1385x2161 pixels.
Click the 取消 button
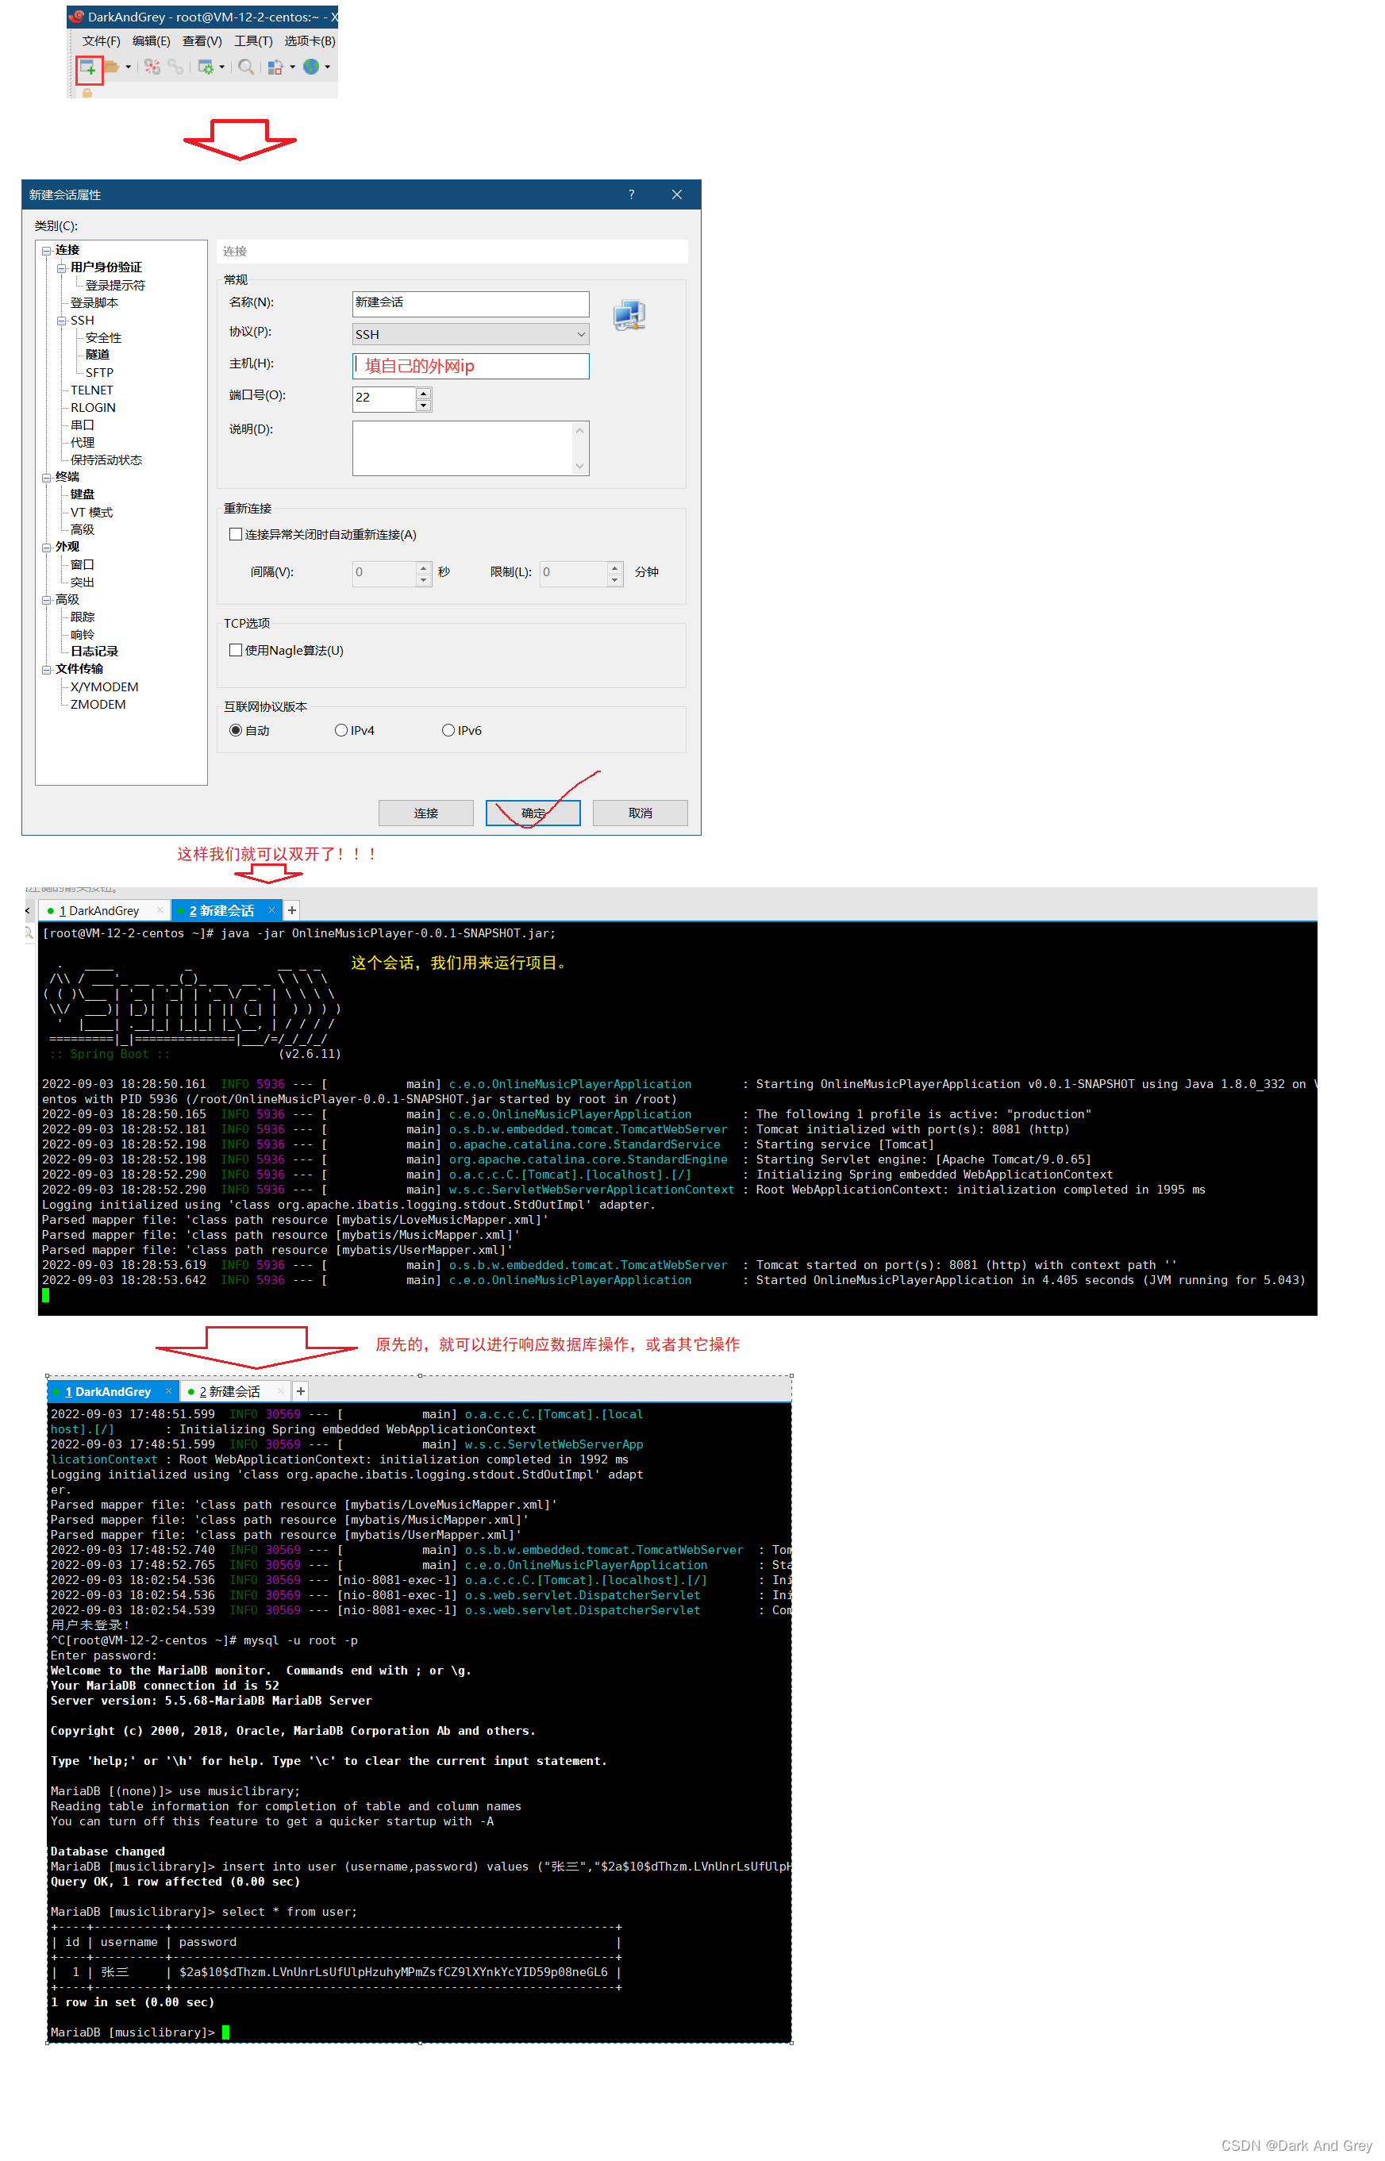click(641, 814)
